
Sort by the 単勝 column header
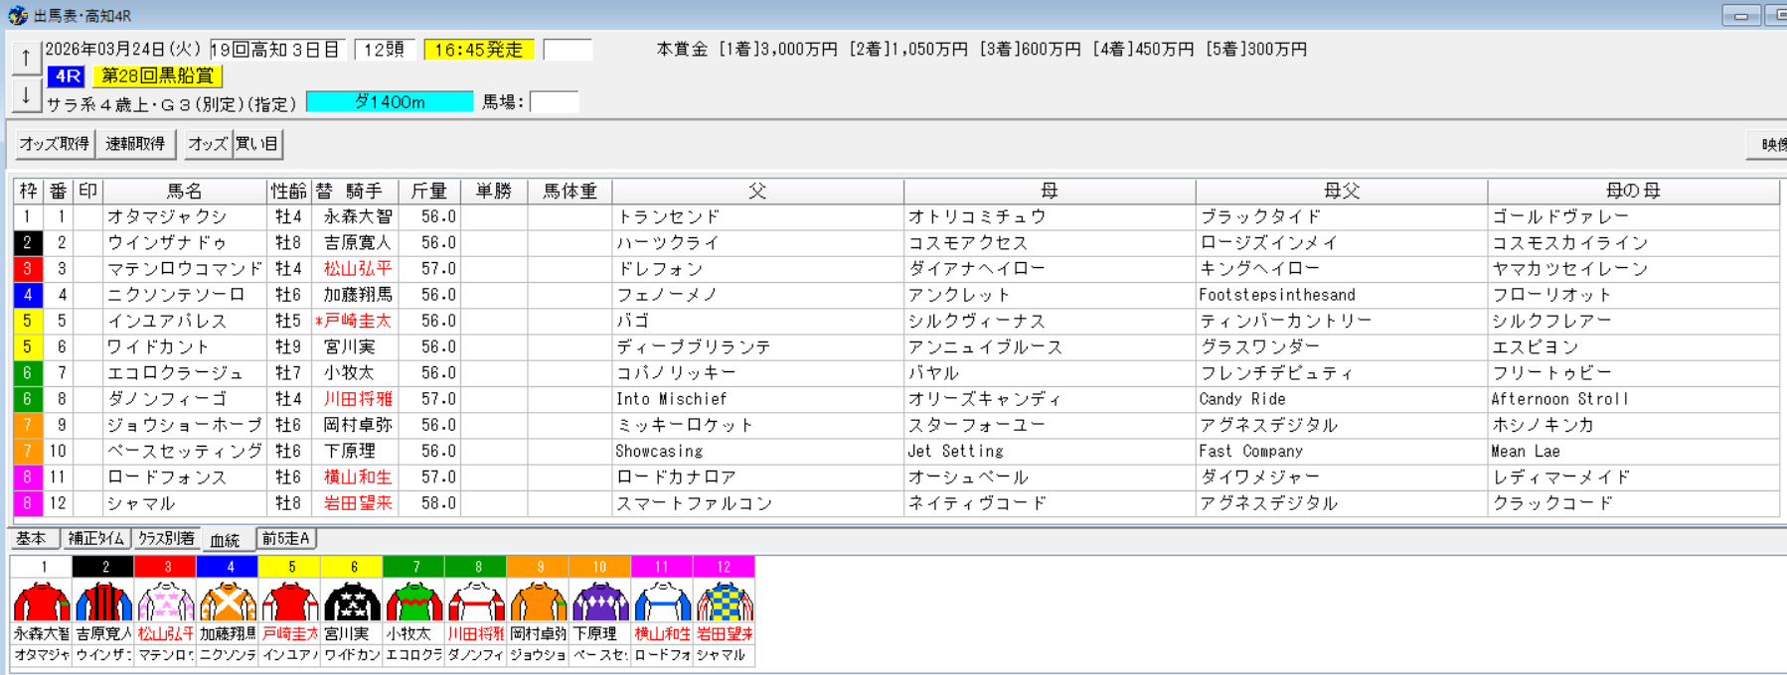[x=493, y=191]
